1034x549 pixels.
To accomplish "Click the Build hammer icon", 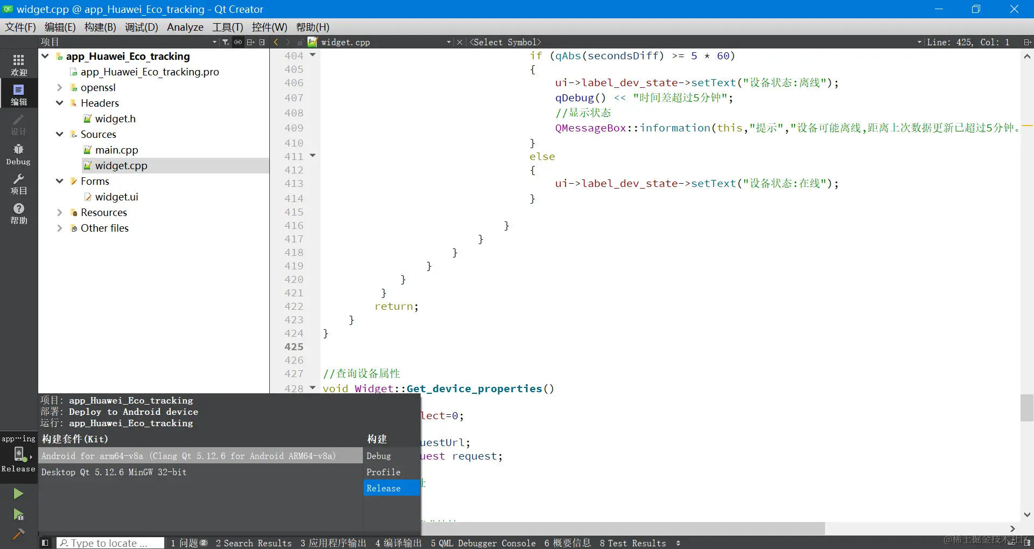I will click(x=18, y=534).
